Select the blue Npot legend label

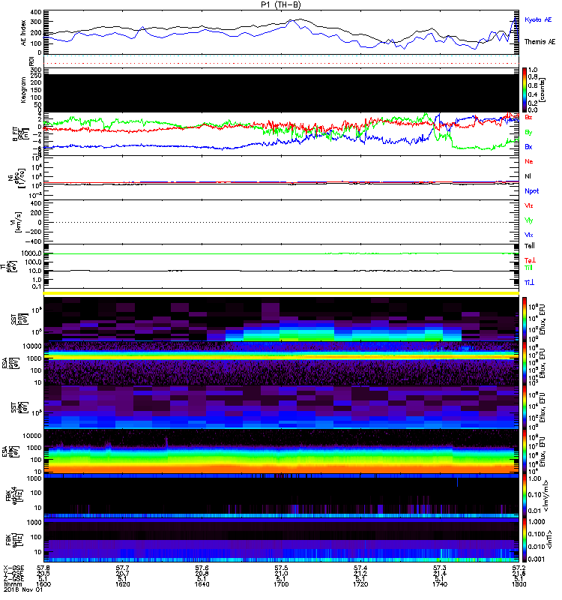[532, 191]
